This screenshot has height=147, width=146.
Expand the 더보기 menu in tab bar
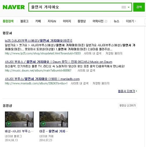131,21
